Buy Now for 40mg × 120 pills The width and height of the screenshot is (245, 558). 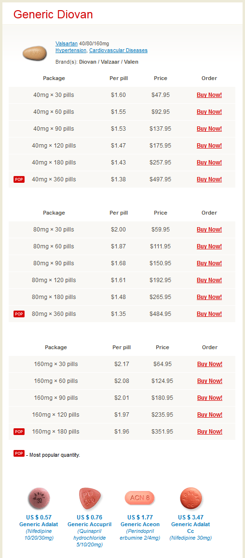[x=209, y=146]
